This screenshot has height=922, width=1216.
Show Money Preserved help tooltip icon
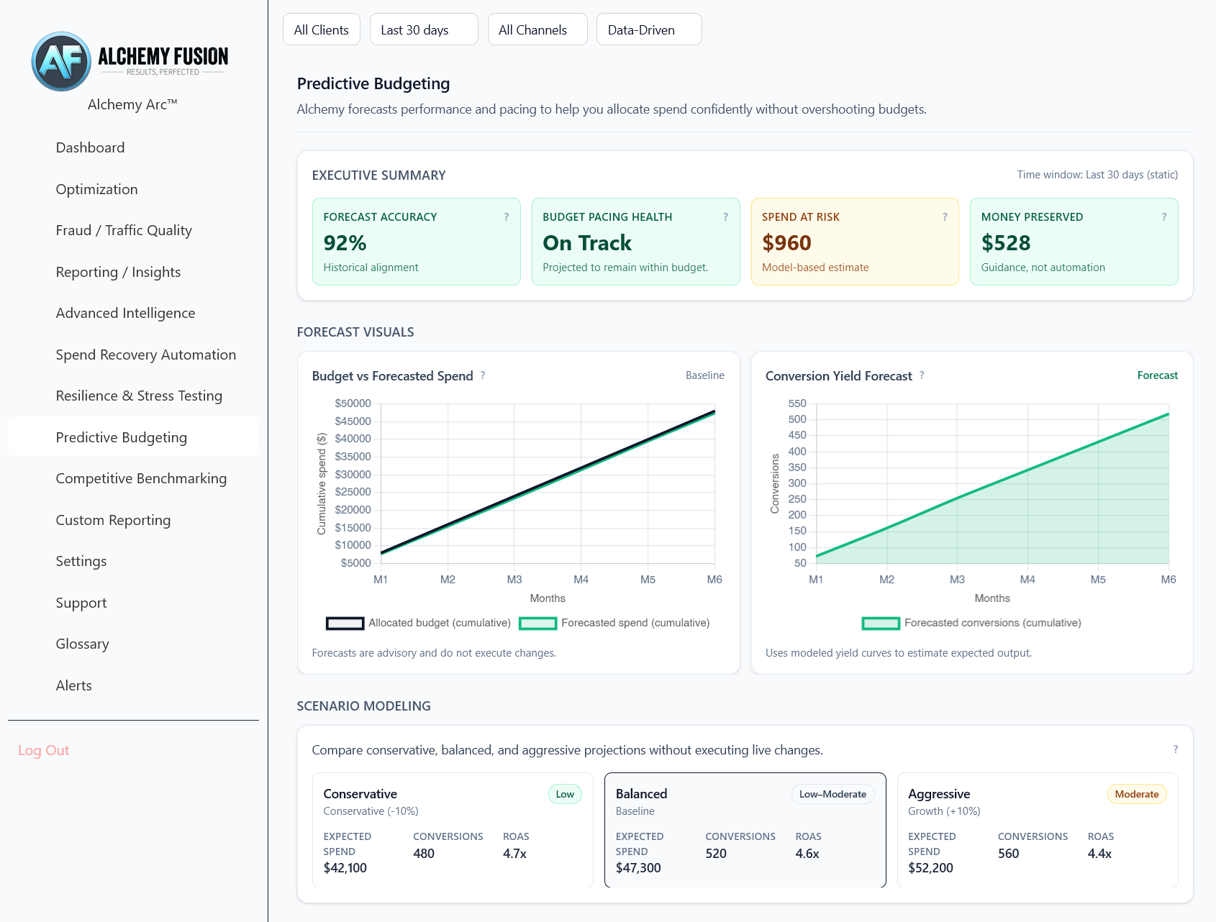[1164, 217]
